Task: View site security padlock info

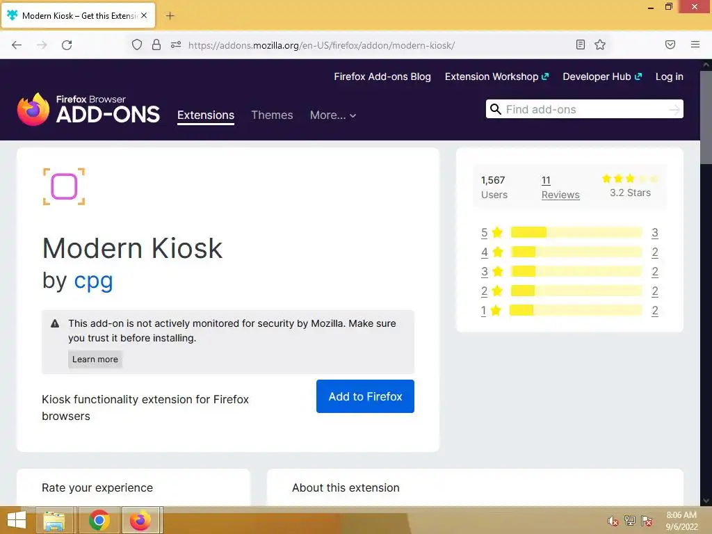Action: point(156,44)
